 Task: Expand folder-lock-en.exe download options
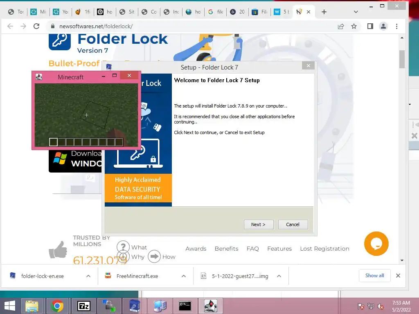[x=88, y=276]
